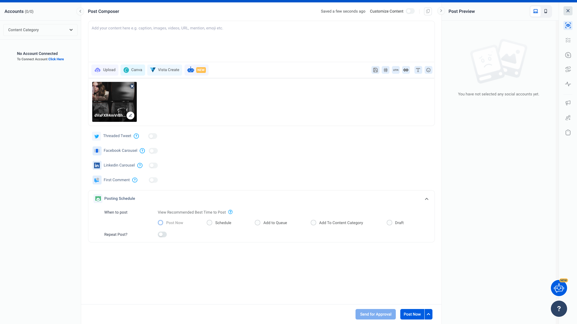Turn on Facebook Carousel
Screen dimensions: 577x324
click(153, 151)
